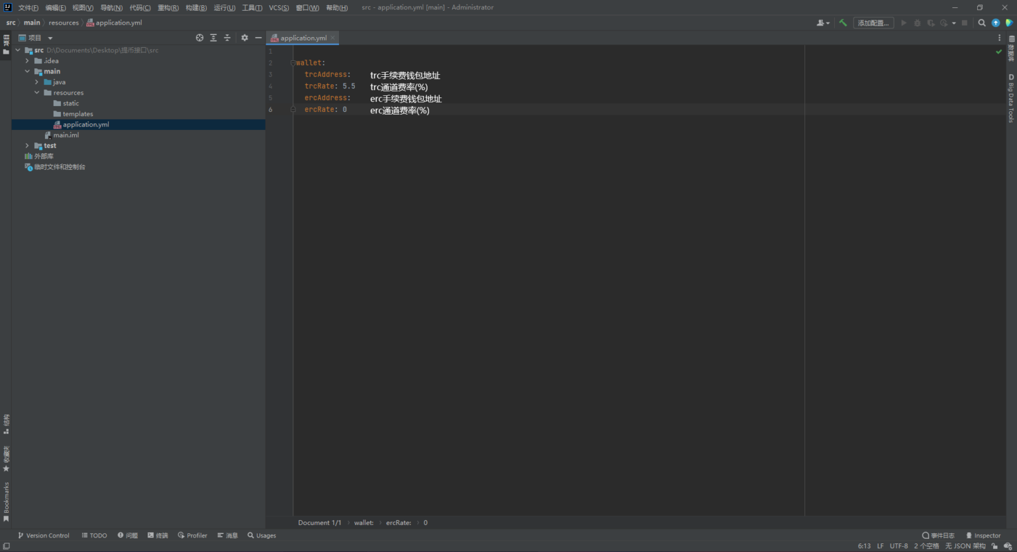The width and height of the screenshot is (1017, 552).
Task: Toggle the TODO tool window
Action: (x=94, y=535)
